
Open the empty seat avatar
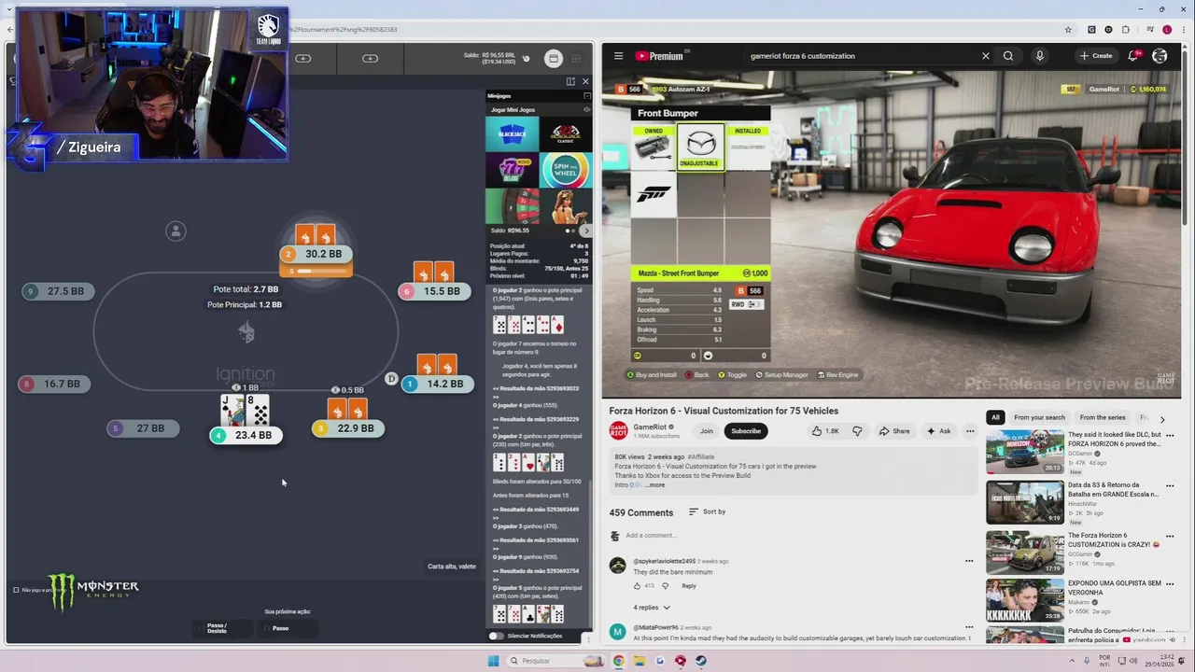click(176, 231)
